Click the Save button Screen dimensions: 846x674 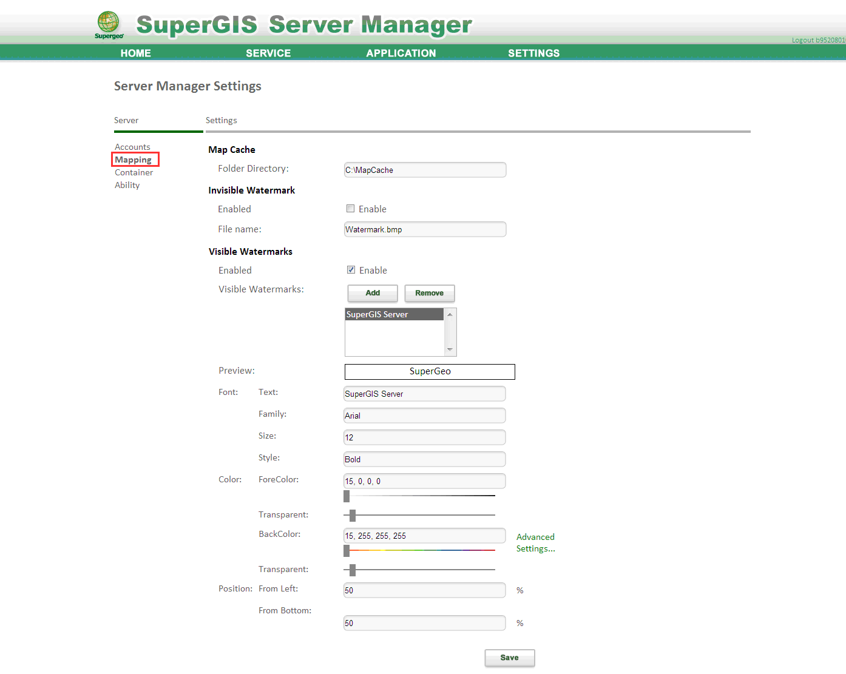tap(510, 658)
